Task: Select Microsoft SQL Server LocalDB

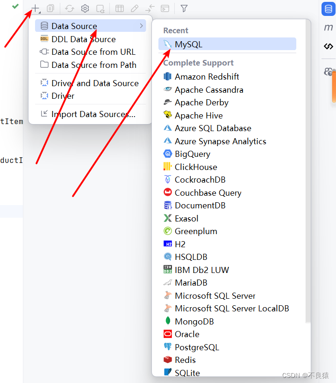Action: point(227,308)
